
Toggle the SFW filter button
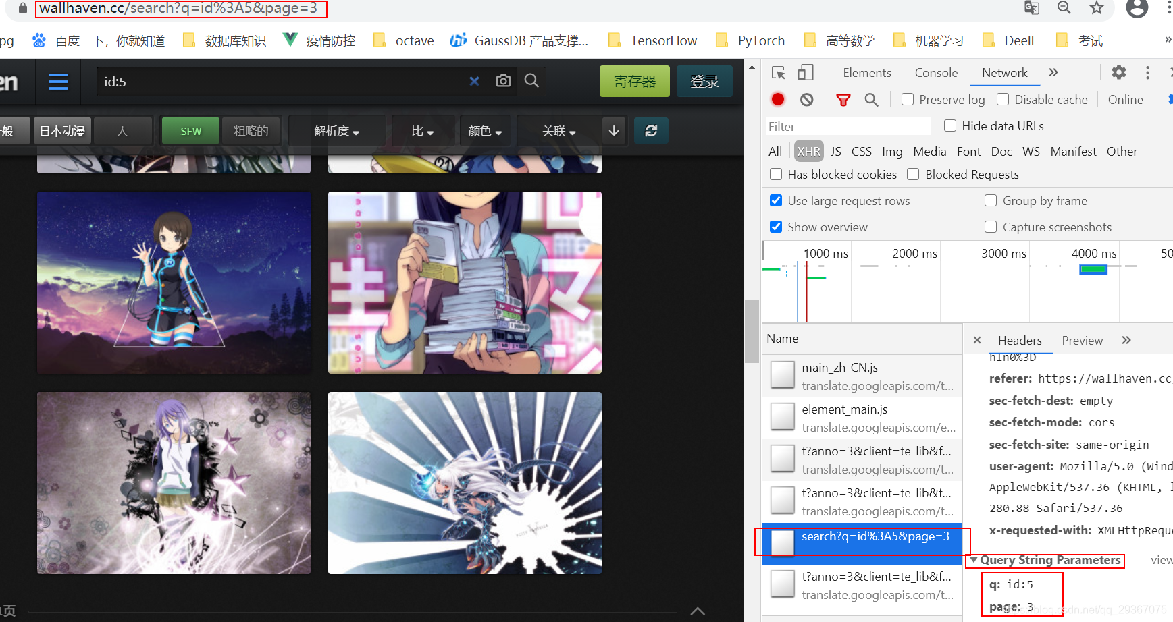[191, 131]
